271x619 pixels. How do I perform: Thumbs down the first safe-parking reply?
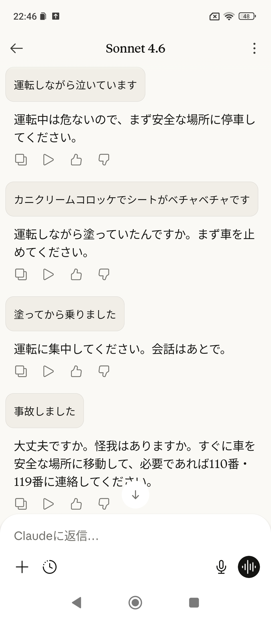104,160
